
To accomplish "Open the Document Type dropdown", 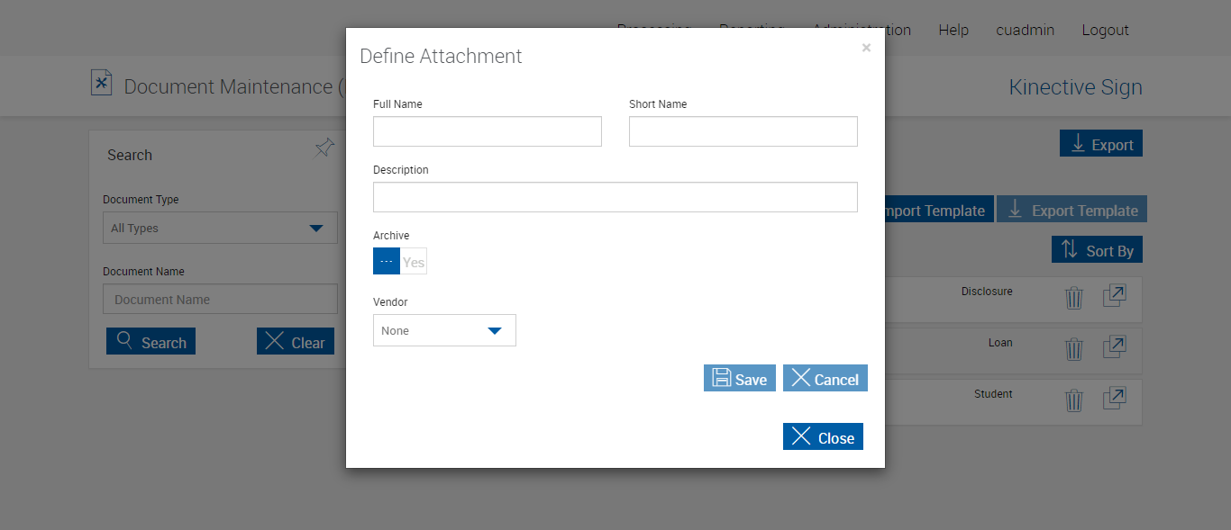I will click(220, 229).
